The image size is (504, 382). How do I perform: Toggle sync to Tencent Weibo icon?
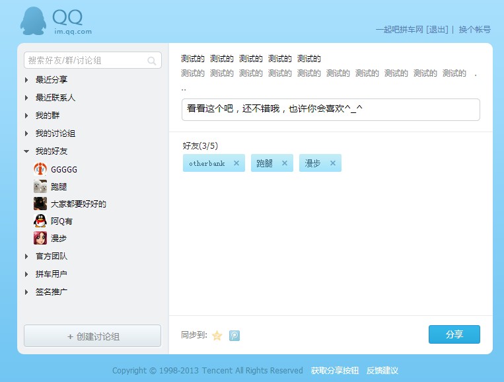[x=234, y=336]
